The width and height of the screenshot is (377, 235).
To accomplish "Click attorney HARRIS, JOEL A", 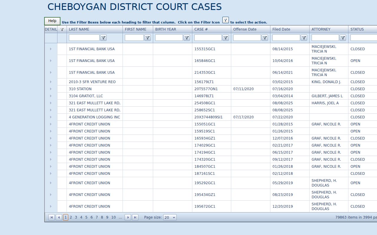I will [x=325, y=103].
